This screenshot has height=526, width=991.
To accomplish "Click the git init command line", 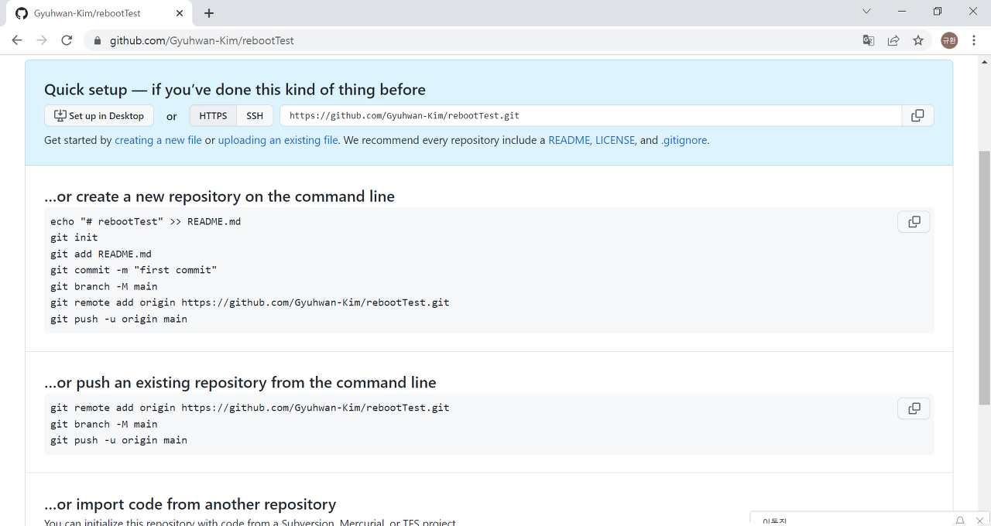I will 74,237.
